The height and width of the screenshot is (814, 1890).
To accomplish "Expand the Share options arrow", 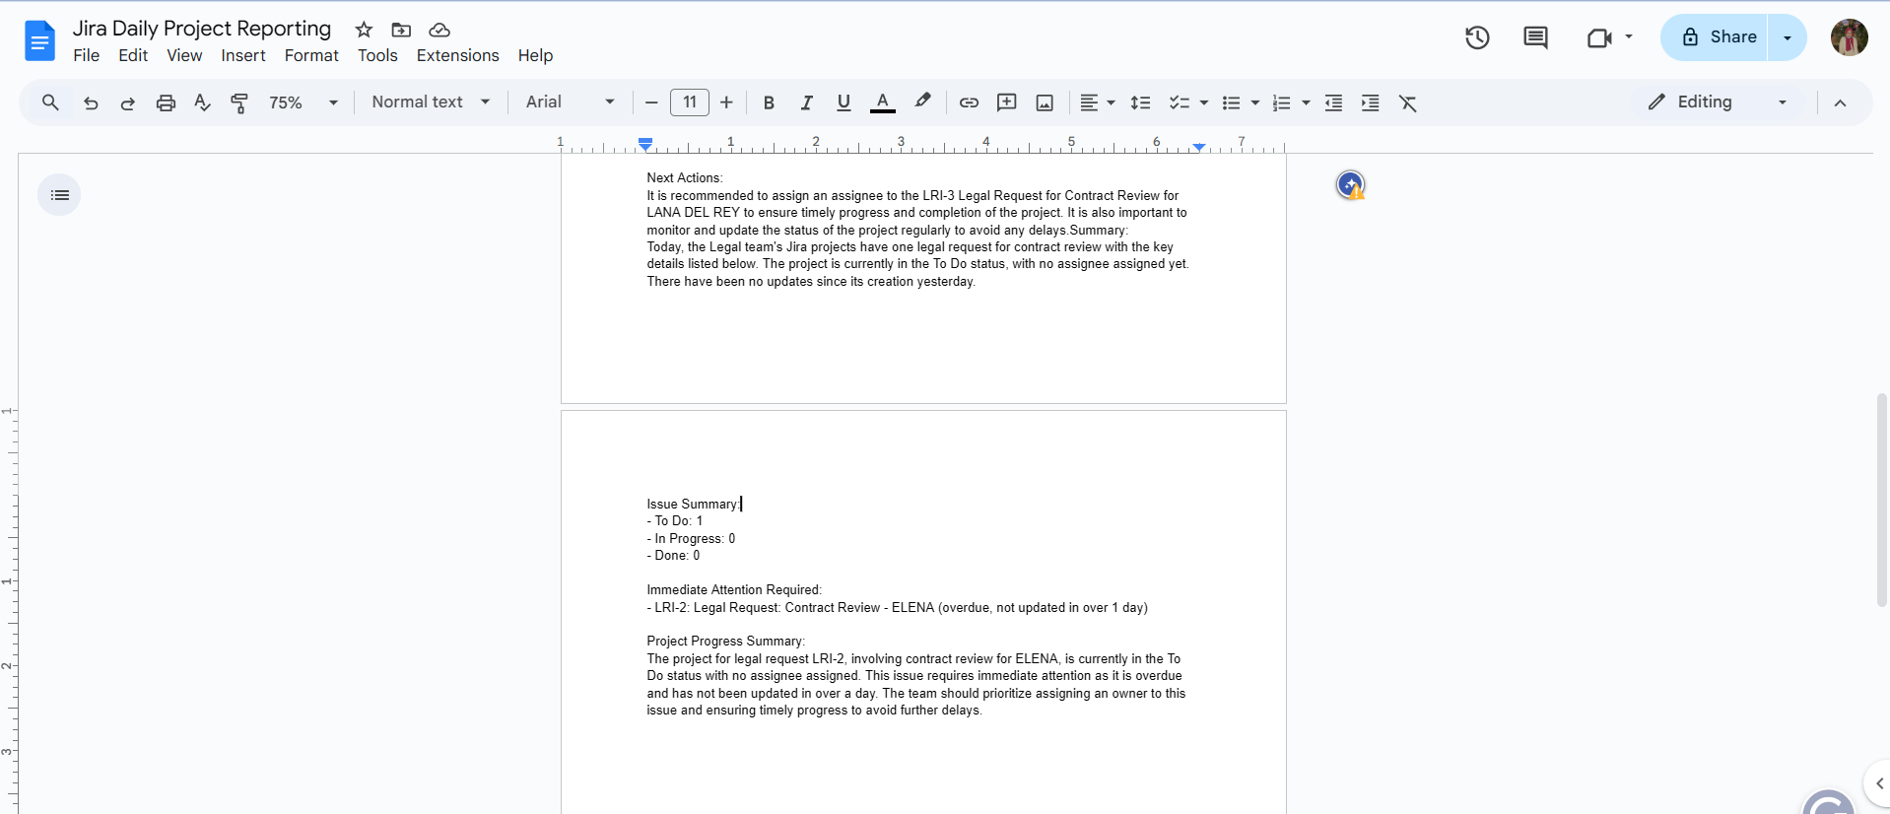I will click(1788, 37).
